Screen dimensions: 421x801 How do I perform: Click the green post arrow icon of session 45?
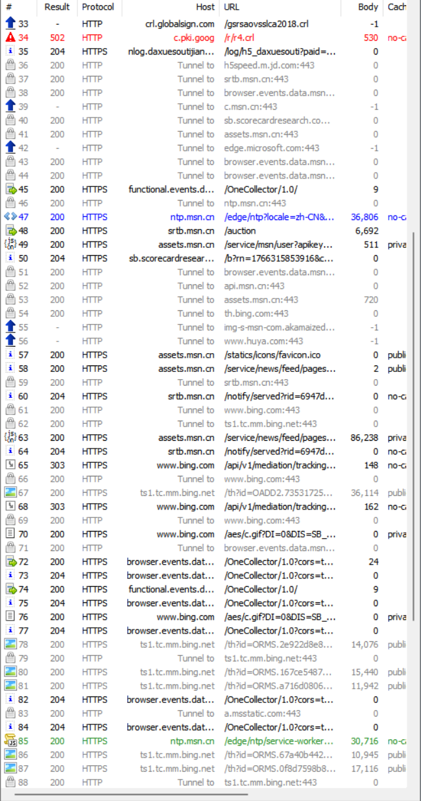tap(10, 190)
